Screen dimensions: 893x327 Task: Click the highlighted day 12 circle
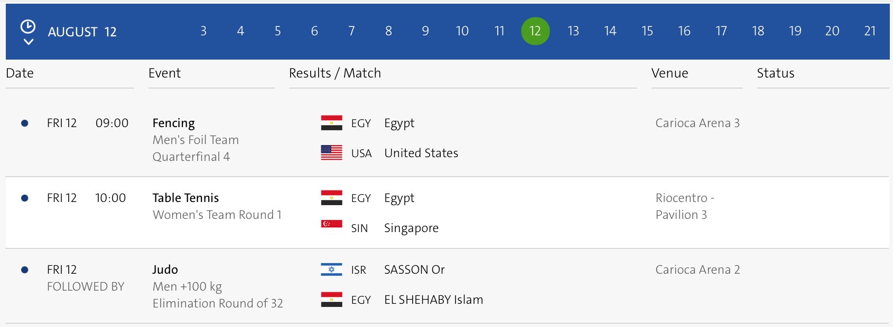535,31
